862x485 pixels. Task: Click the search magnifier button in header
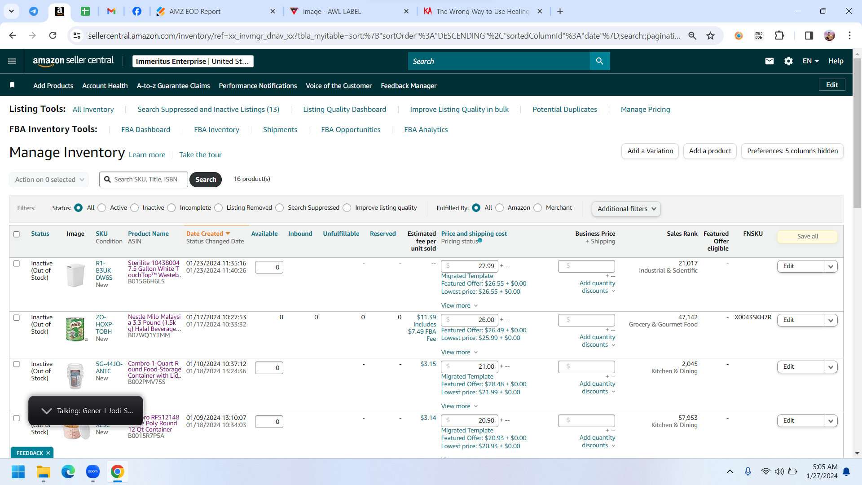point(600,61)
